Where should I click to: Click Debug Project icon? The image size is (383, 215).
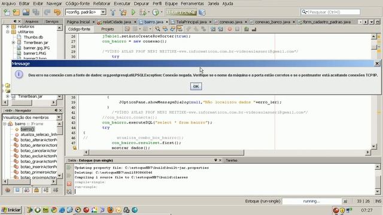coord(142,12)
